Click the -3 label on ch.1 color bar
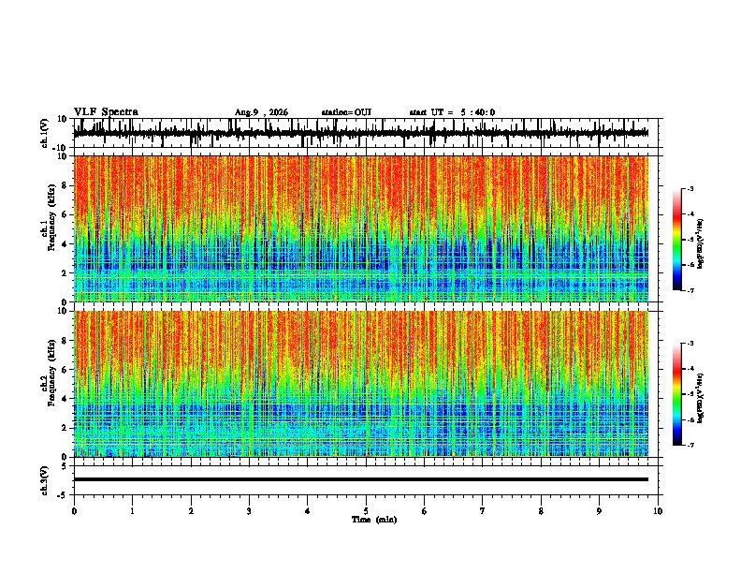This screenshot has width=741, height=573. click(x=690, y=189)
